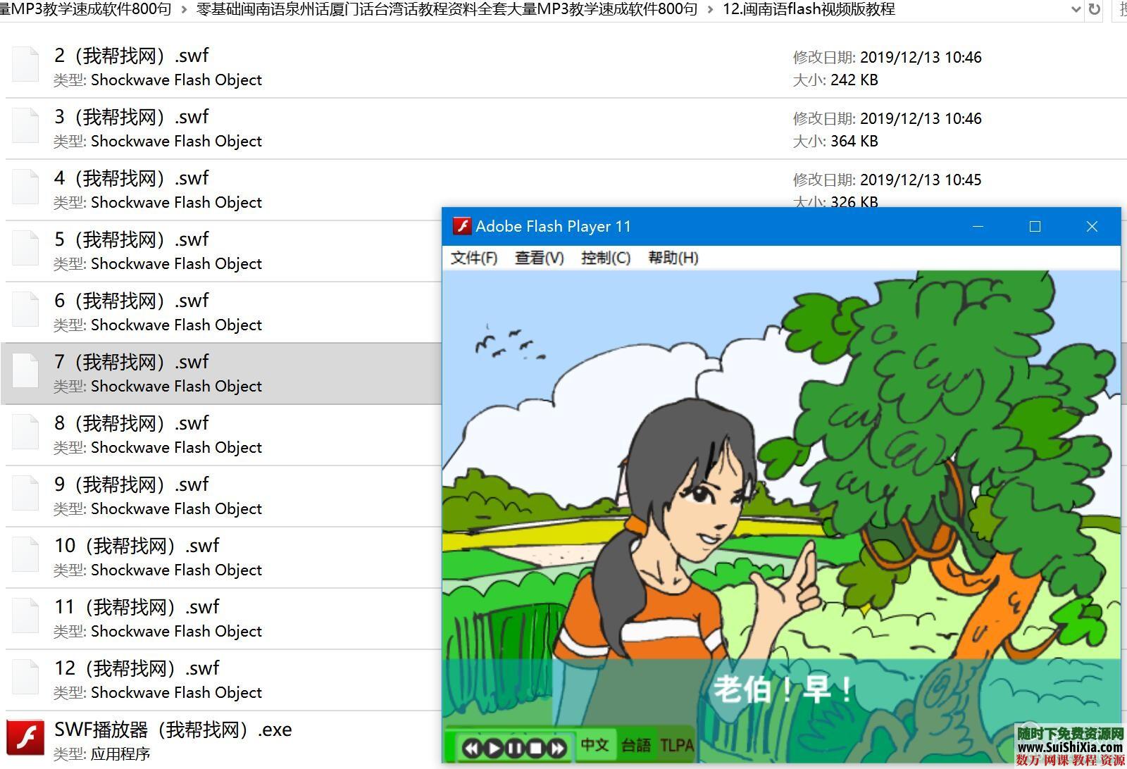Viewport: 1127px width, 769px height.
Task: Pause playback in Adobe Flash Player
Action: click(x=516, y=749)
